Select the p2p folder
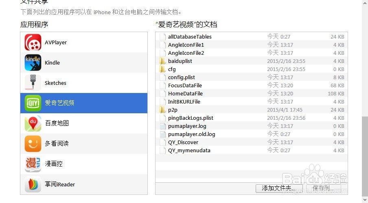 click(251, 110)
